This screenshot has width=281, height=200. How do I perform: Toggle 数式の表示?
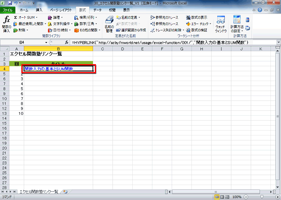tap(197, 17)
